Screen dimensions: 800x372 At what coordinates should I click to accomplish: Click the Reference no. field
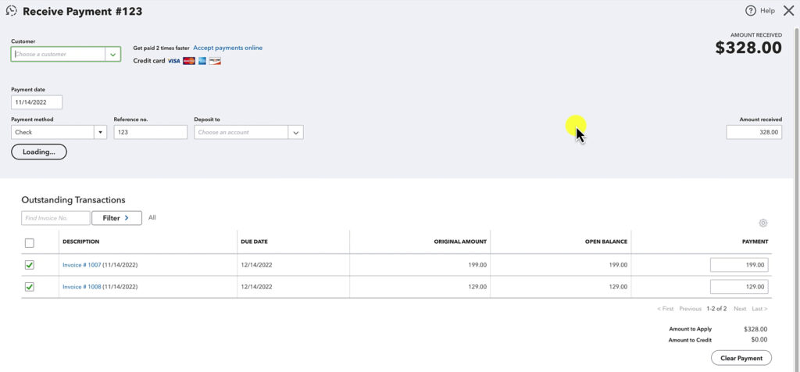151,132
